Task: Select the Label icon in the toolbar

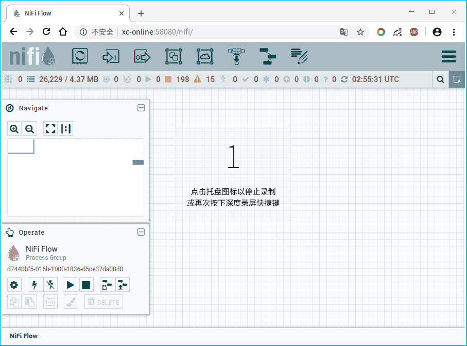Action: pyautogui.click(x=299, y=56)
